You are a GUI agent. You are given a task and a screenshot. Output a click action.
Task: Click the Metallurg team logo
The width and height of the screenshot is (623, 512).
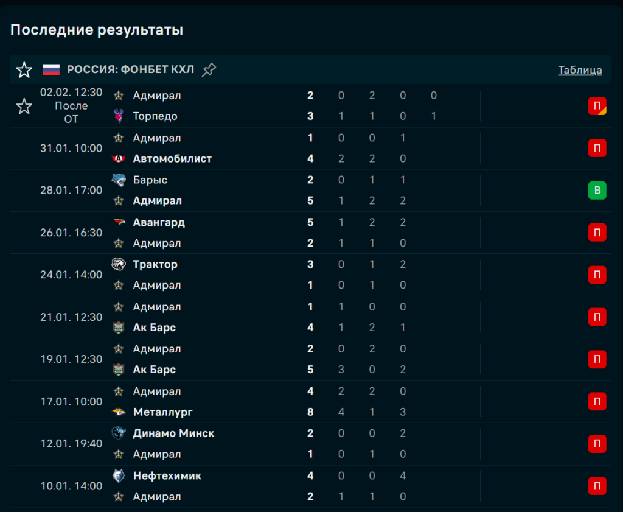(119, 412)
